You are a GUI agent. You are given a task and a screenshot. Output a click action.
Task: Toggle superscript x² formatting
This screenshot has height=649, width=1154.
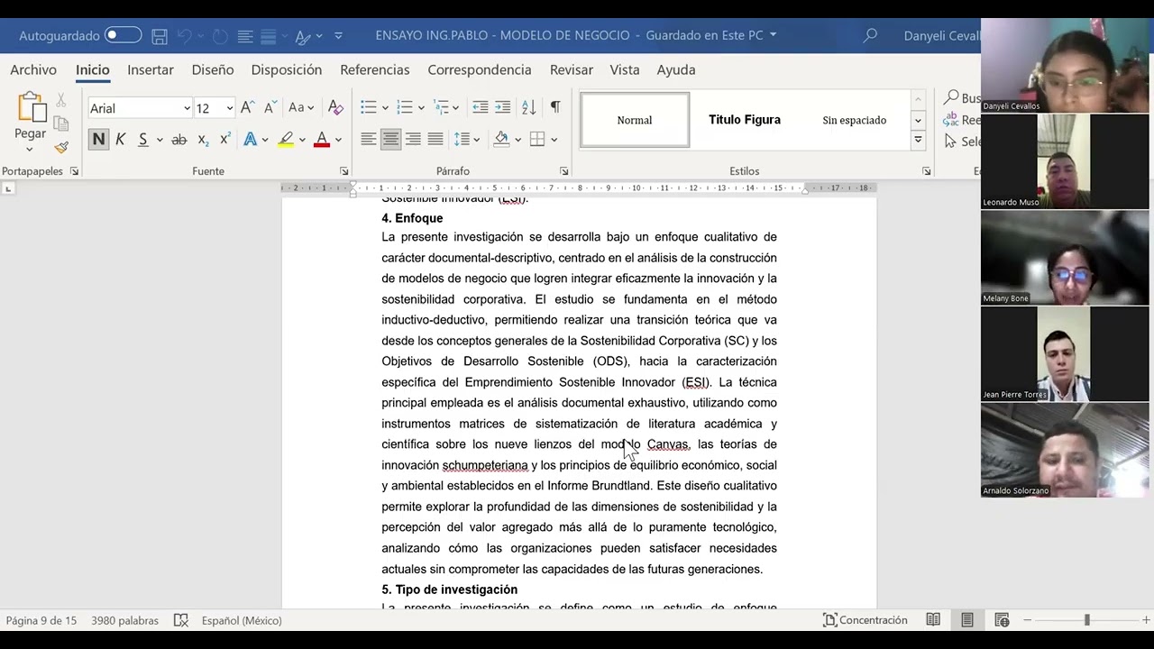point(225,139)
